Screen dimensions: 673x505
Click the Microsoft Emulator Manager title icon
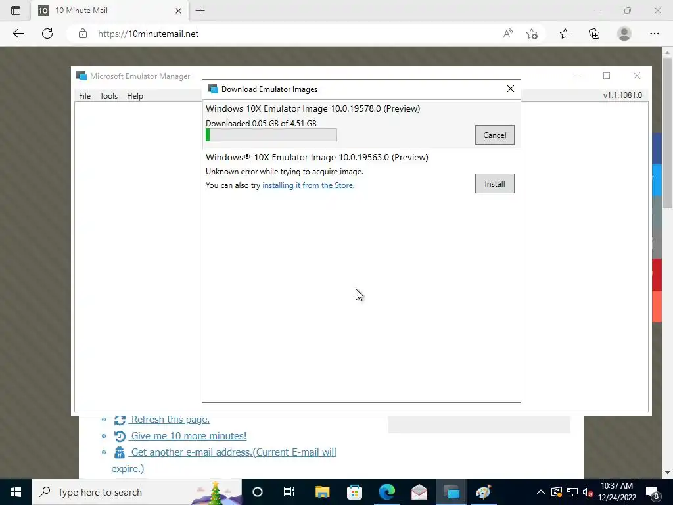point(81,76)
